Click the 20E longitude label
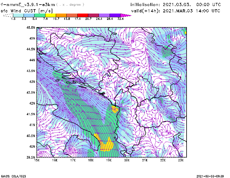The height and width of the screenshot is (178, 230). (x=127, y=160)
